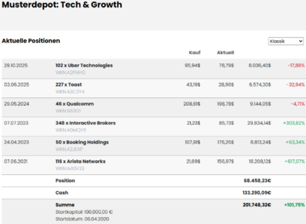Click the Kauf column header
306x224 pixels.
tap(195, 52)
